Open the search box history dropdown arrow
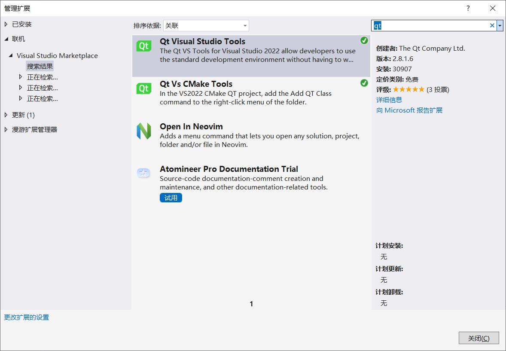 [x=500, y=25]
